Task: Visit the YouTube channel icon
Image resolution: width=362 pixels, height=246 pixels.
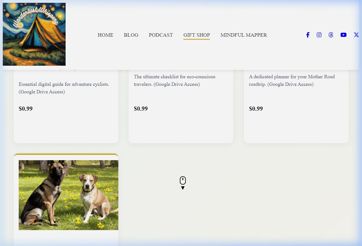Action: tap(343, 35)
